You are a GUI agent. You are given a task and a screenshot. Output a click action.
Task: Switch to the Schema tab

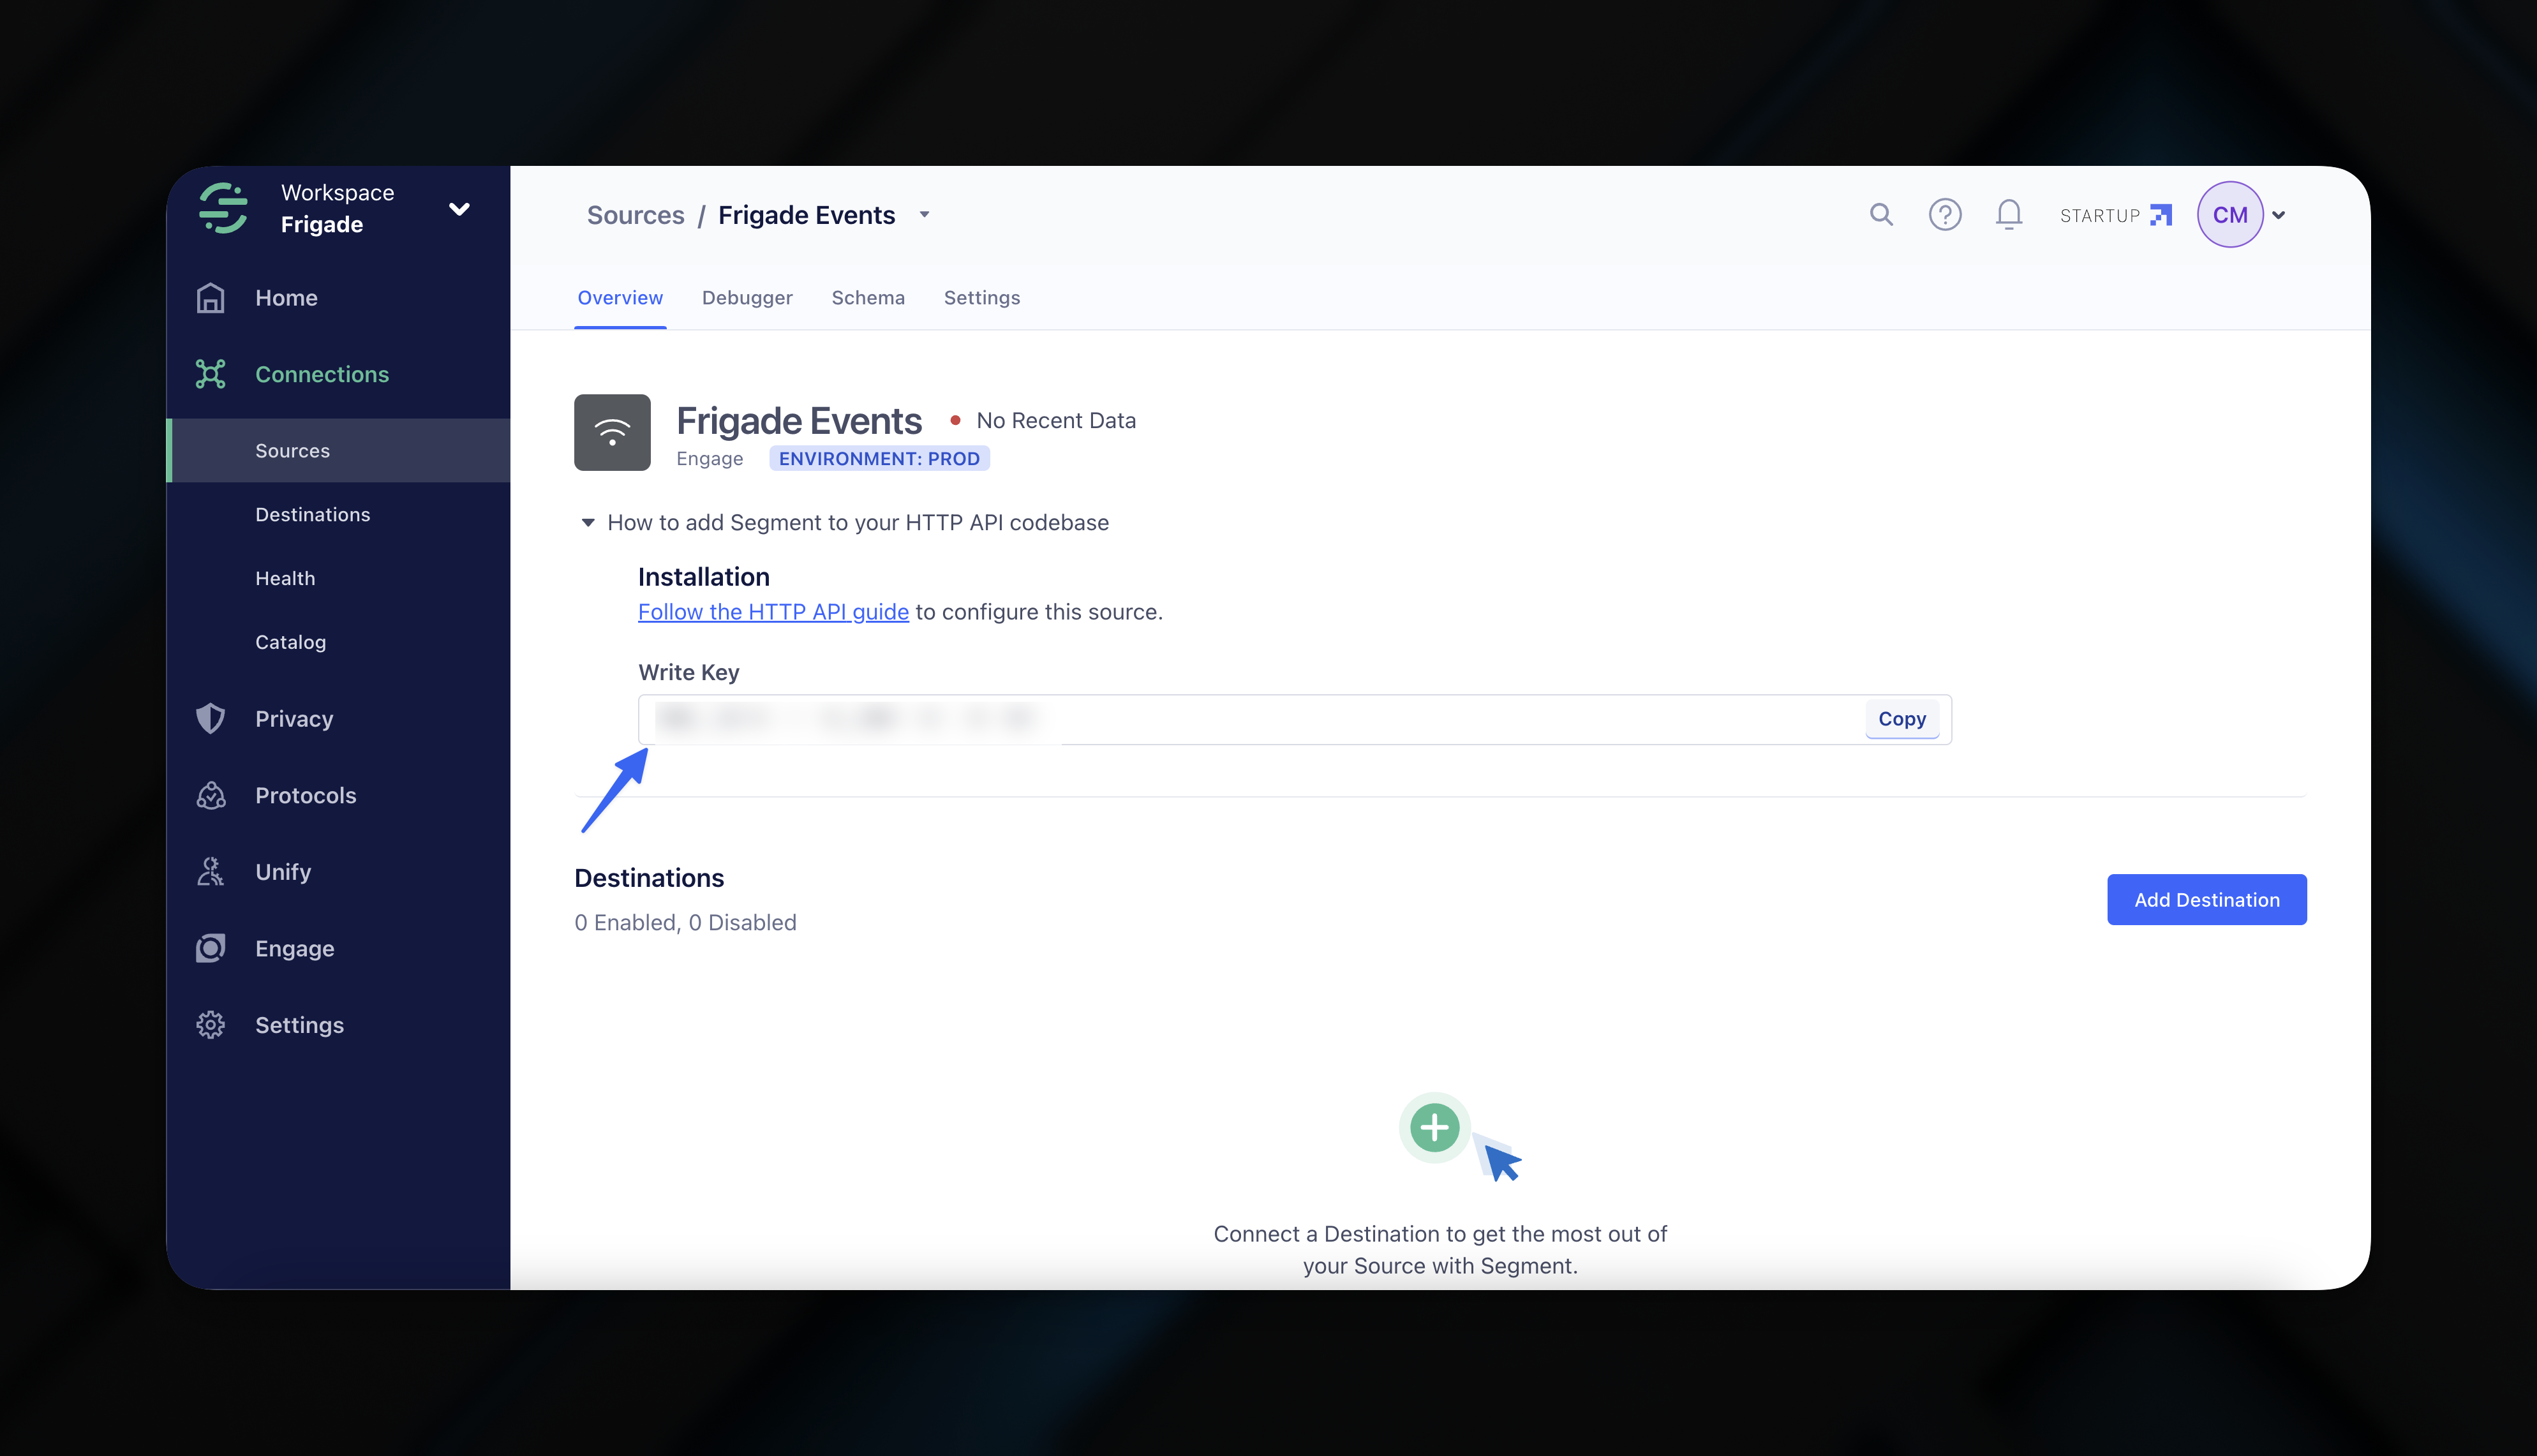[x=868, y=298]
